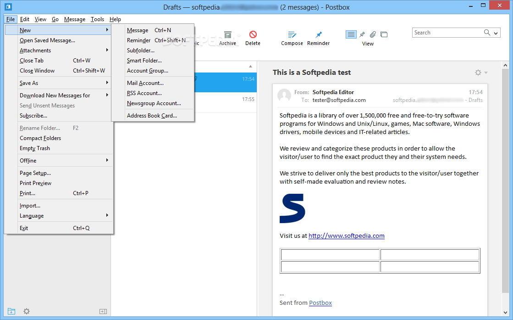Viewport: 513px width, 320px height.
Task: Open the Tools menu
Action: point(97,19)
